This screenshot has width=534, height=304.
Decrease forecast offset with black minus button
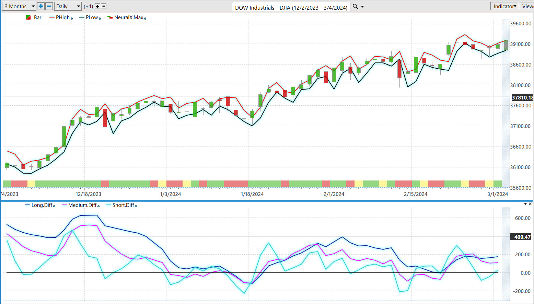tap(104, 7)
